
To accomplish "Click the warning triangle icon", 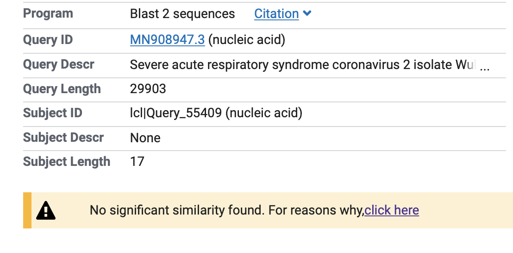I will (46, 211).
